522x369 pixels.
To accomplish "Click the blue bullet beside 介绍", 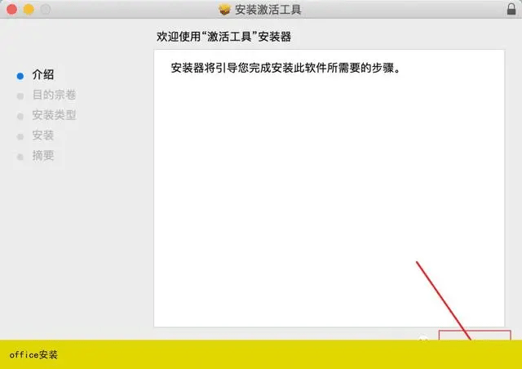I will (x=20, y=75).
